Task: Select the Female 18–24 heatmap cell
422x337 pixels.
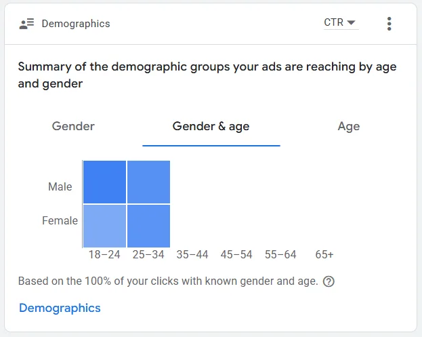Action: (104, 226)
